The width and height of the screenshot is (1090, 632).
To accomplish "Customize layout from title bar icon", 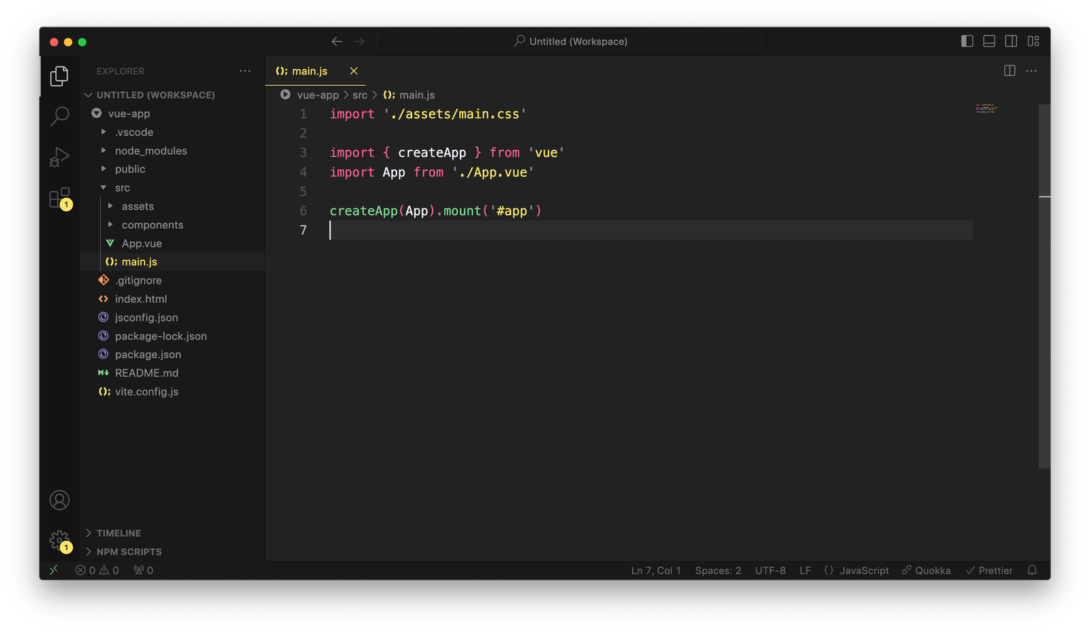I will coord(1033,42).
